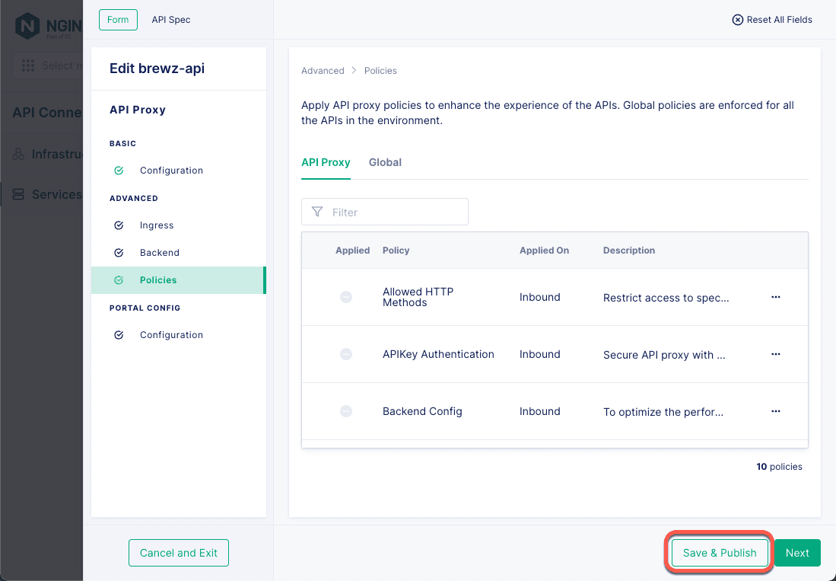Click the Cancel and Exit button

click(x=178, y=553)
